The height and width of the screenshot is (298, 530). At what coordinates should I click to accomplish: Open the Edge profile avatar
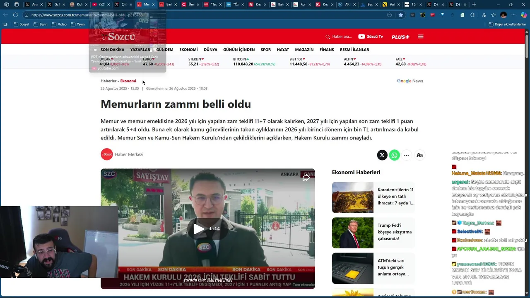503,15
